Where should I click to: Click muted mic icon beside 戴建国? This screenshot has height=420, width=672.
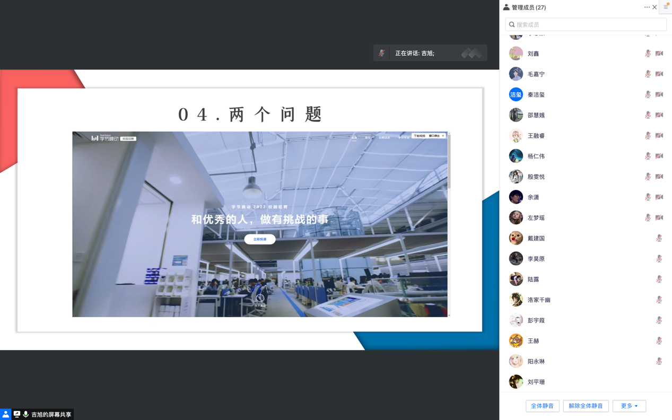659,238
